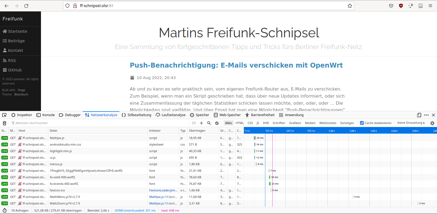Open DevTools more options menu

tap(426, 115)
